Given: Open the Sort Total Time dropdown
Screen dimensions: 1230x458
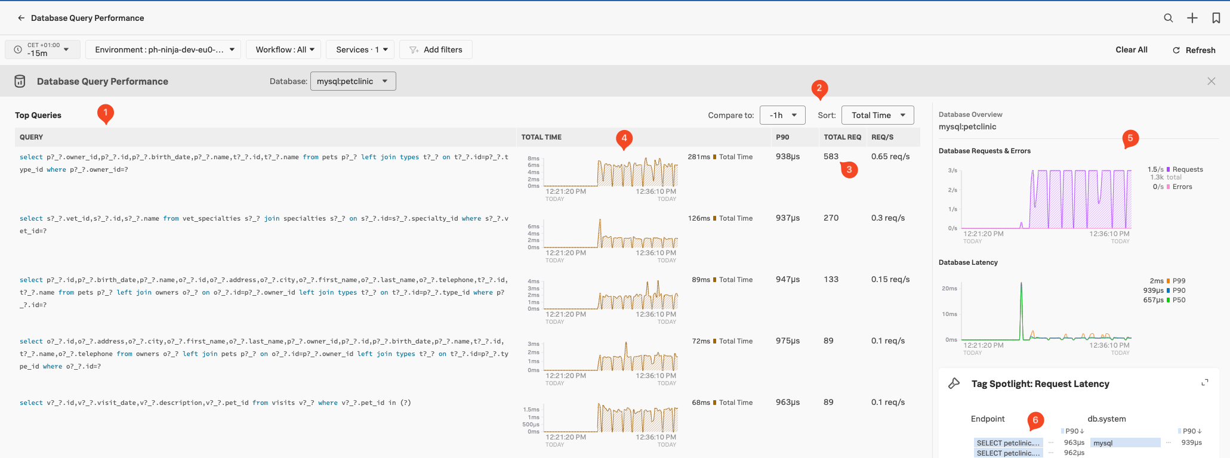Looking at the screenshot, I should pyautogui.click(x=877, y=115).
